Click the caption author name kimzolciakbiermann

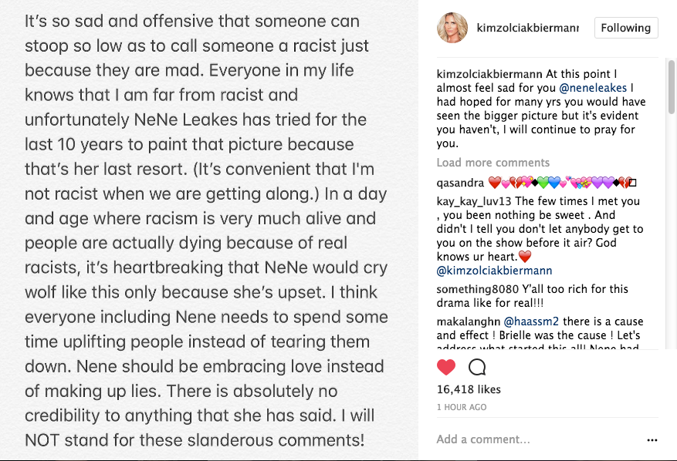pyautogui.click(x=489, y=74)
